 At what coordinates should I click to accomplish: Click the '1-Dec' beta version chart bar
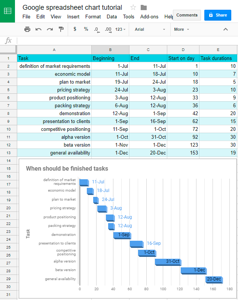tap(194, 270)
